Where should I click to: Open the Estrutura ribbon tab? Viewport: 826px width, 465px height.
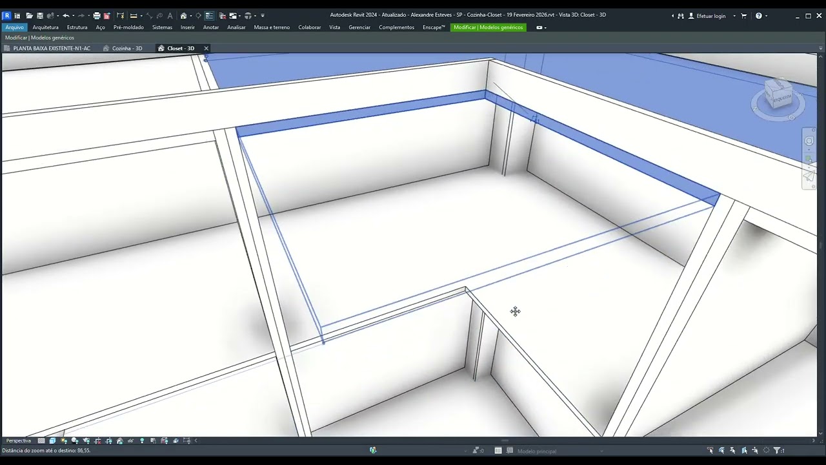(77, 27)
